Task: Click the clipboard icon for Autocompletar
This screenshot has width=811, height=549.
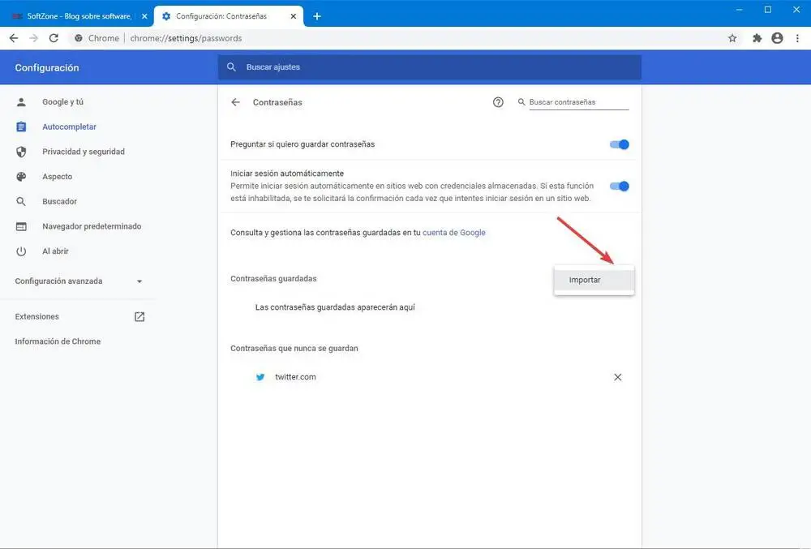Action: (x=21, y=127)
